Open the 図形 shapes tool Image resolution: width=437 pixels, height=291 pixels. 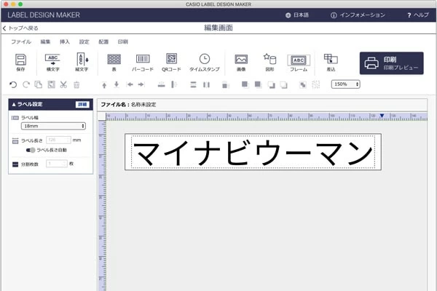[269, 62]
